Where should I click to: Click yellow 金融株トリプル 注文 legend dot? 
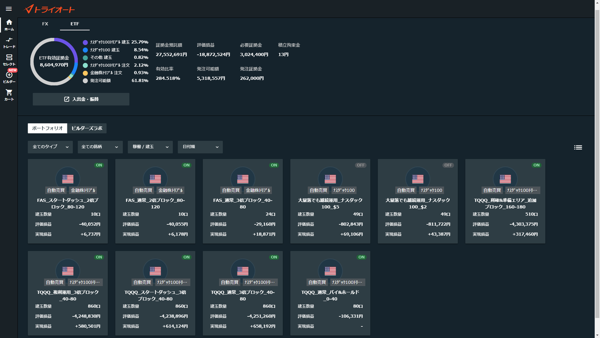[85, 73]
